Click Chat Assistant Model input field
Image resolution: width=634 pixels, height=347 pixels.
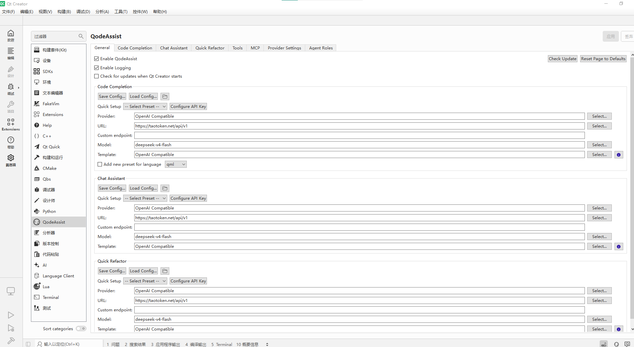(x=359, y=237)
